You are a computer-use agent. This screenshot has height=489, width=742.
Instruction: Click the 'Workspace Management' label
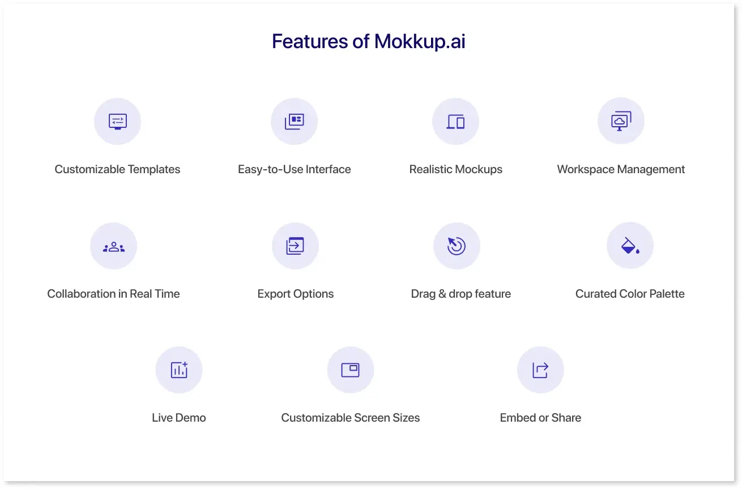click(x=621, y=169)
